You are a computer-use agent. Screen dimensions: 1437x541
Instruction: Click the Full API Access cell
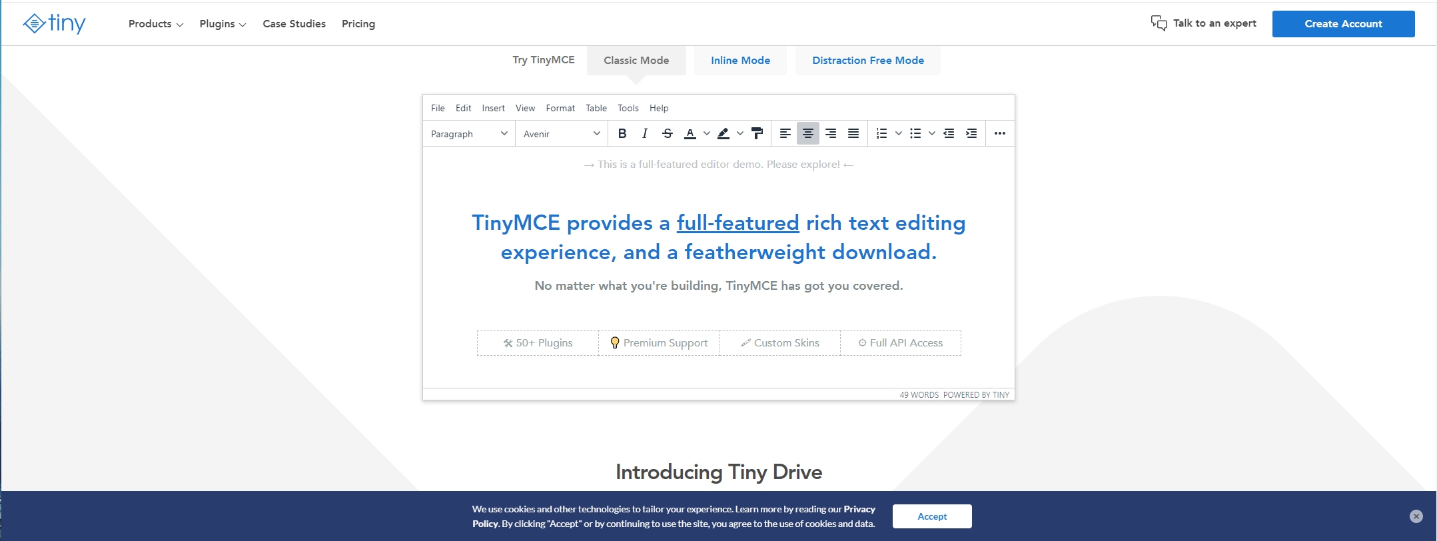[x=901, y=343]
